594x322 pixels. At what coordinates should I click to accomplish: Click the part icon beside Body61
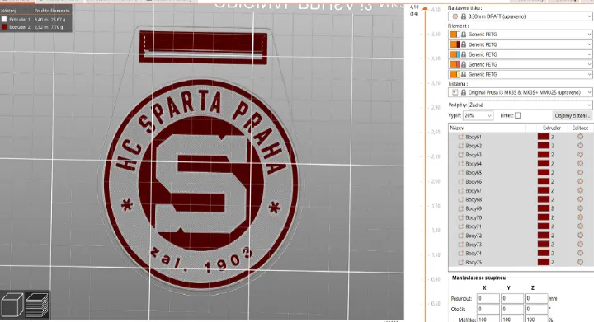coord(460,137)
